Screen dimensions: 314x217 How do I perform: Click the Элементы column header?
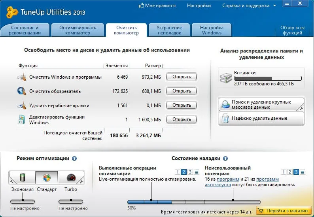[x=117, y=66]
